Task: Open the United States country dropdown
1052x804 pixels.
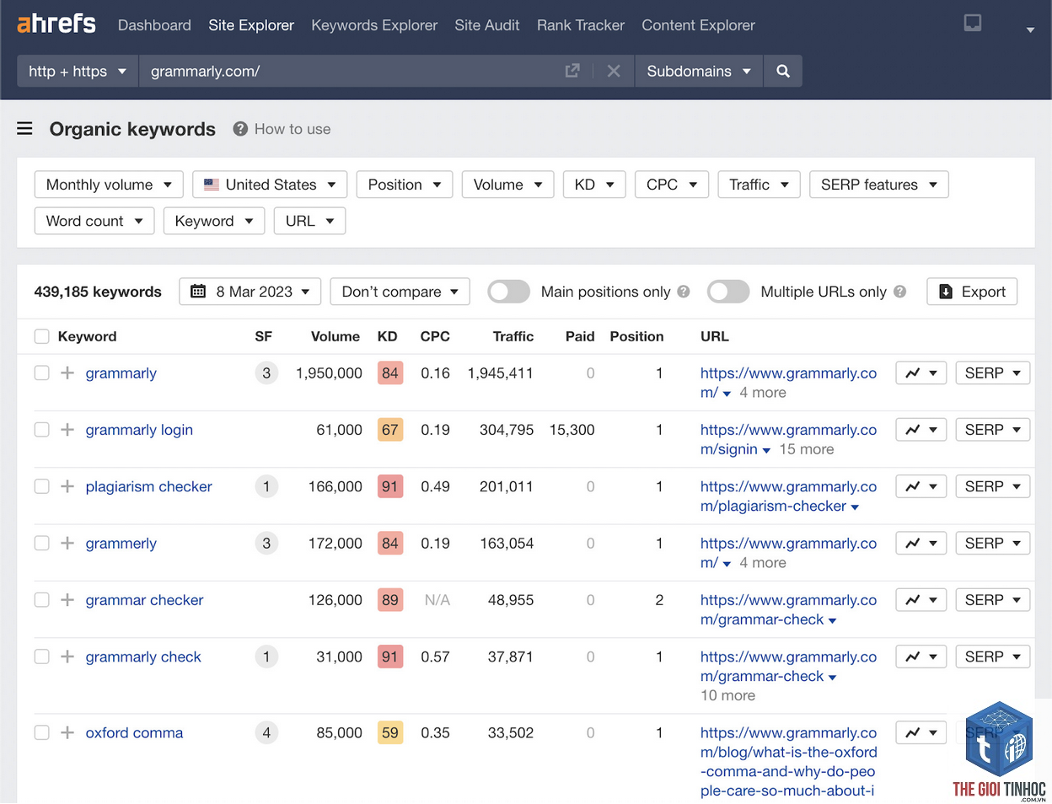Action: [x=270, y=185]
